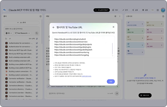167x107 pixels.
Task: Click the docs/plugins/submit URL line
Action: (70, 39)
